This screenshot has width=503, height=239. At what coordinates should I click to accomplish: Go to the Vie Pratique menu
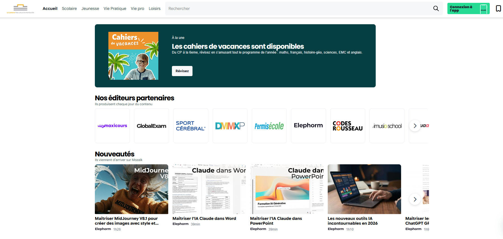tap(115, 8)
